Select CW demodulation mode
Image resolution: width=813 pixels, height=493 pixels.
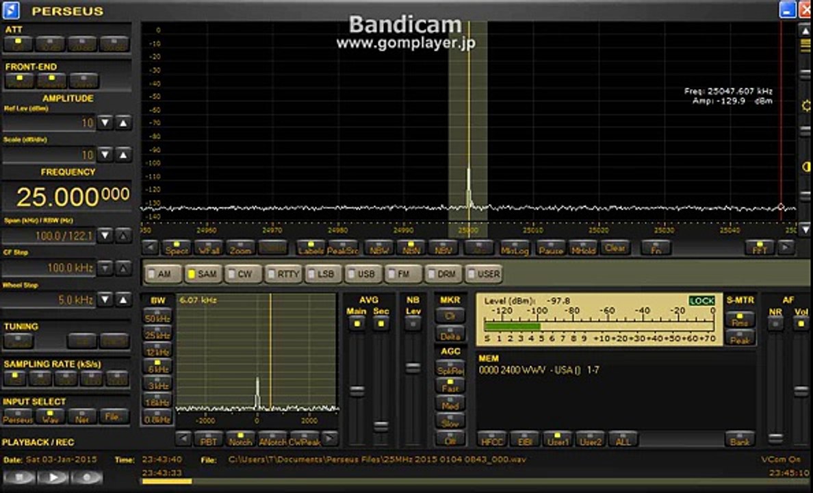pyautogui.click(x=243, y=273)
